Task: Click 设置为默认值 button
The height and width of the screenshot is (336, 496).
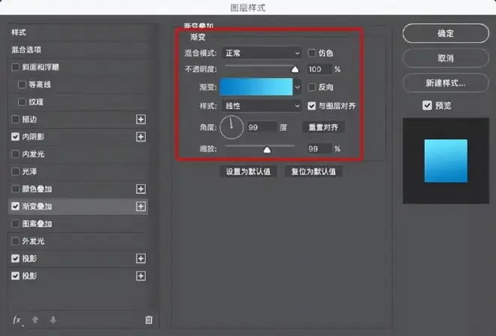Action: pos(248,171)
